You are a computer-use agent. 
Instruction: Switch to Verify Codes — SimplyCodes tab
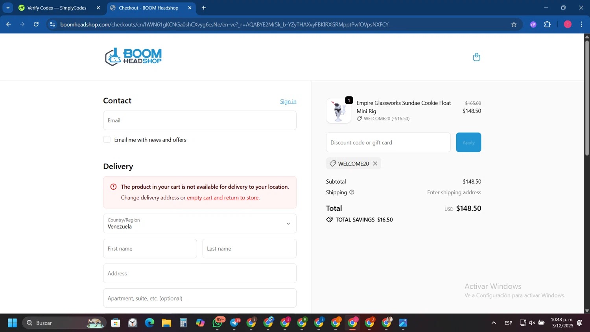coord(57,8)
